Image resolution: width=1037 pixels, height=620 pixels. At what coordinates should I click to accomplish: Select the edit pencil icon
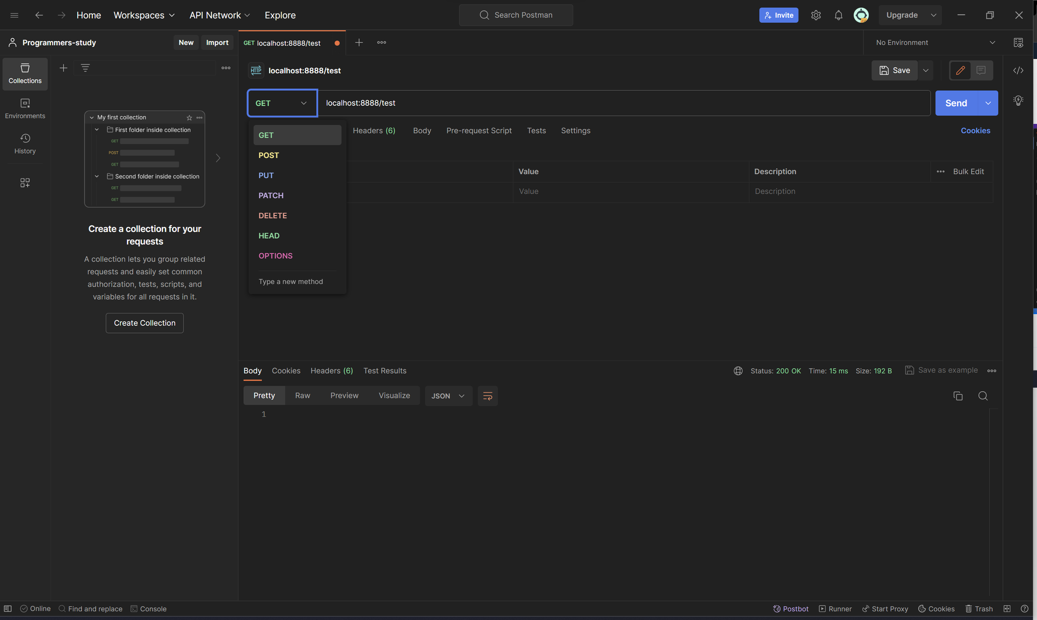[960, 70]
